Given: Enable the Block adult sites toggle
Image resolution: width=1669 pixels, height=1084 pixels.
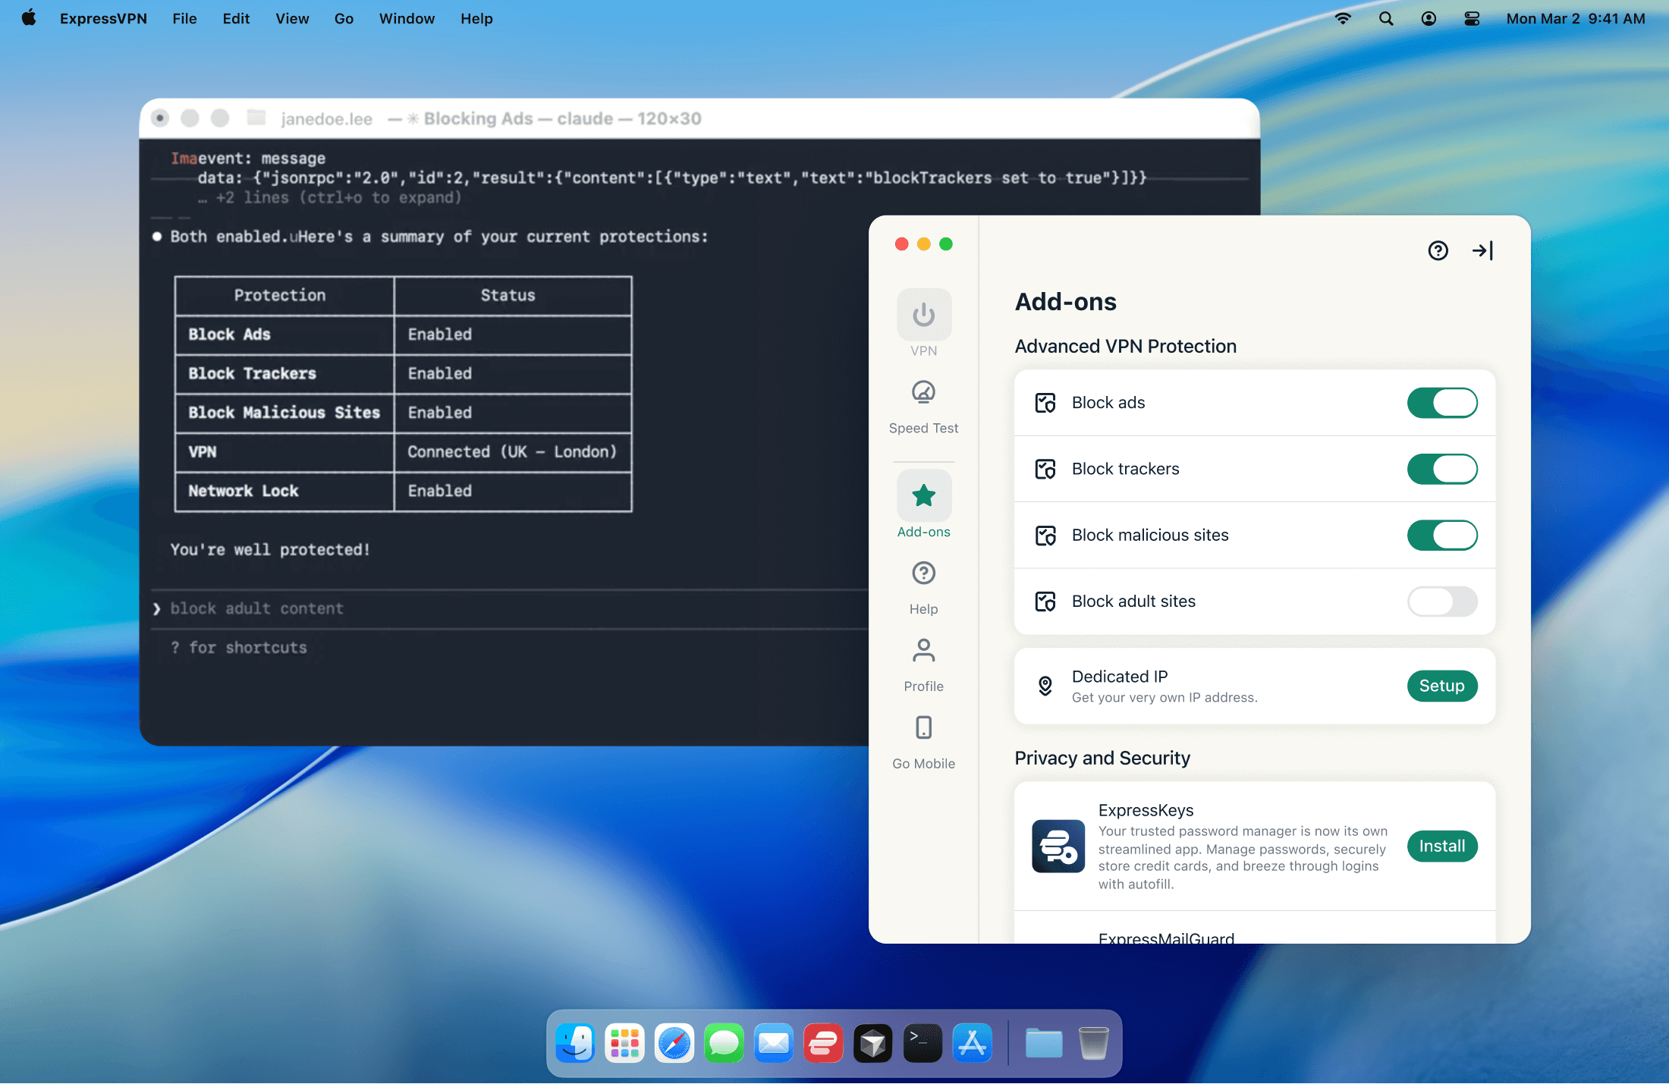Looking at the screenshot, I should [x=1441, y=601].
